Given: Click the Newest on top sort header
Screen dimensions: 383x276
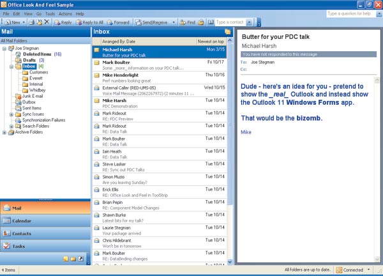Looking at the screenshot, I should 210,41.
